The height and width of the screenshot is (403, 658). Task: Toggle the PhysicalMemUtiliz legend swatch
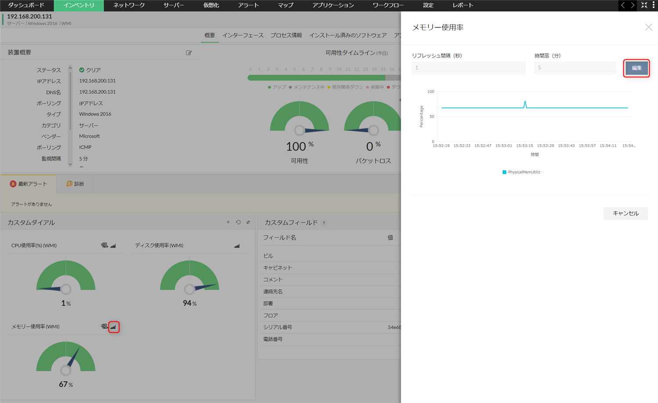pos(504,172)
